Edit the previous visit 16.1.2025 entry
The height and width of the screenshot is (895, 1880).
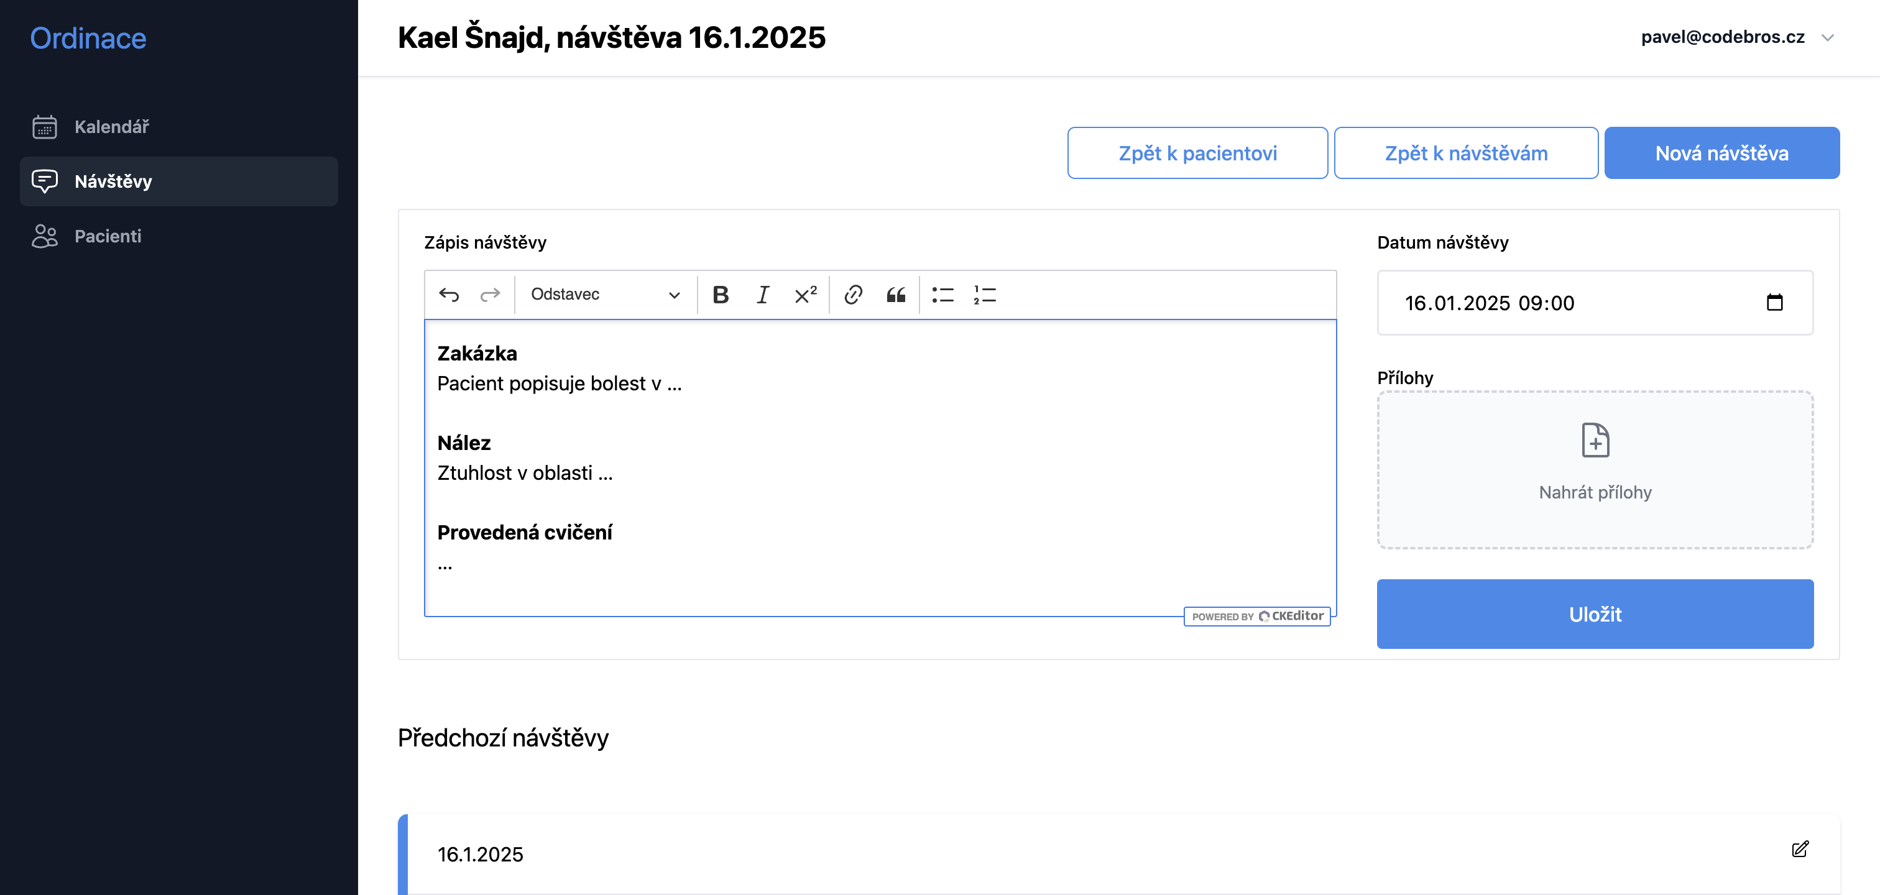tap(1800, 849)
